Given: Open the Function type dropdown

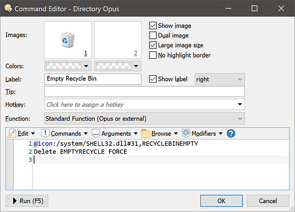Looking at the screenshot, I should (144, 119).
